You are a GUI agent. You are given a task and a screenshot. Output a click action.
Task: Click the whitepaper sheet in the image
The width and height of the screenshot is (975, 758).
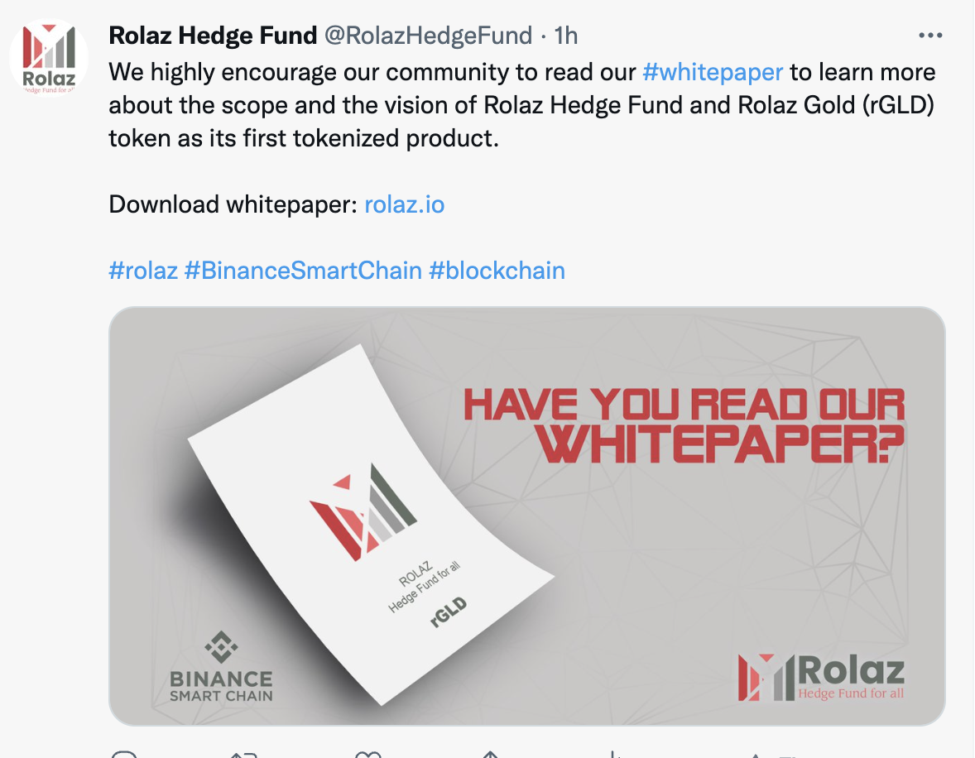[372, 524]
